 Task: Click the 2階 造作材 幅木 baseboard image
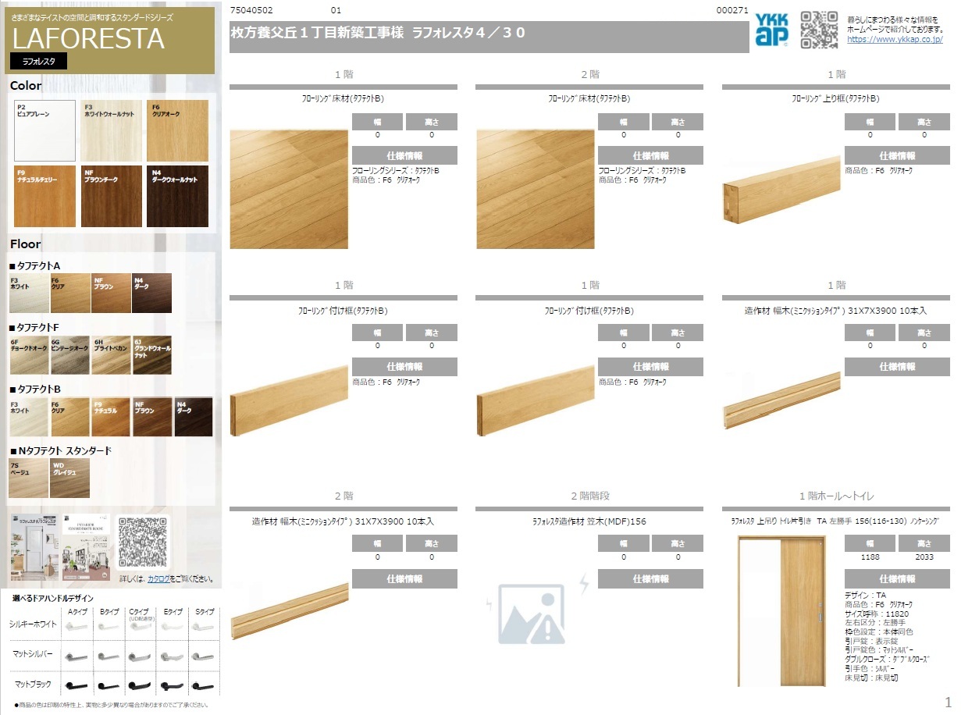point(289,611)
